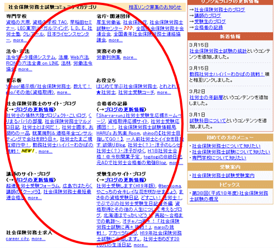The width and height of the screenshot is (279, 248).
Task: Visit the 厚生労働省 link
Action: pos(108,22)
